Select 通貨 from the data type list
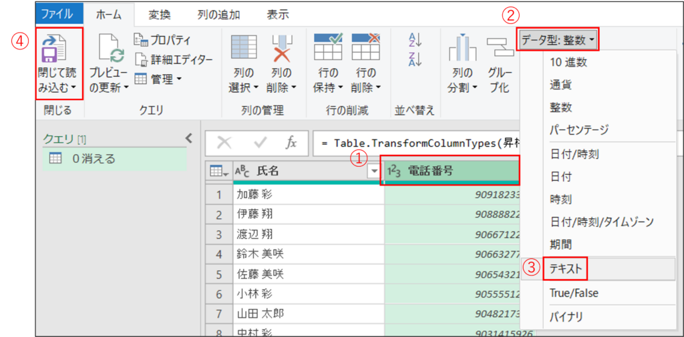The height and width of the screenshot is (337, 684). 560,85
